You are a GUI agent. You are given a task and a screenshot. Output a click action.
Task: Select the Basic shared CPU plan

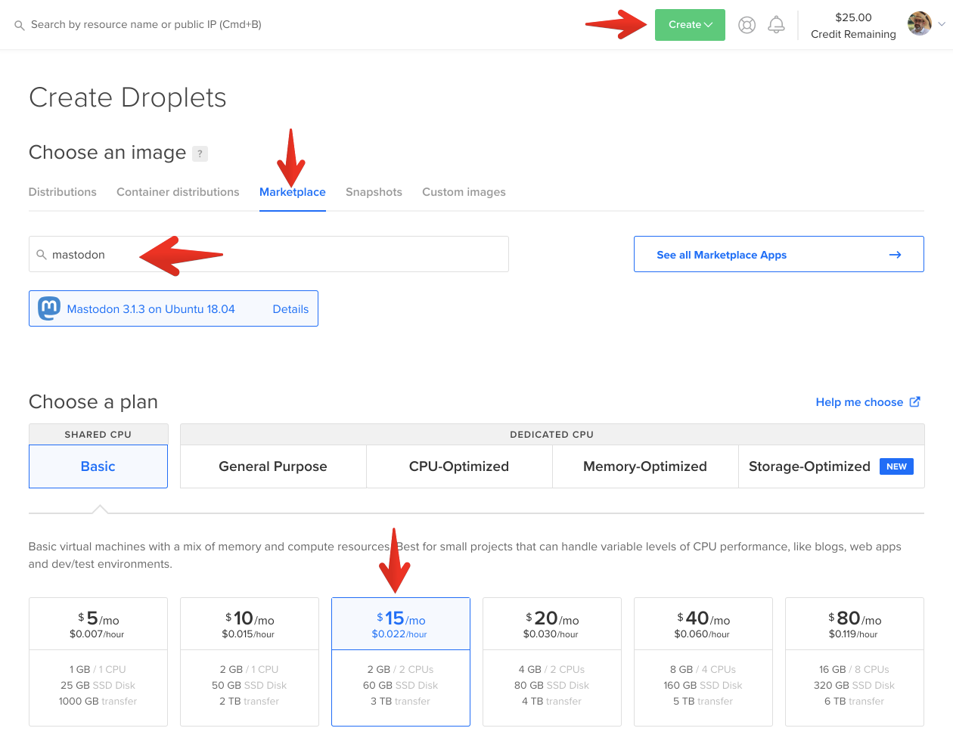click(98, 466)
